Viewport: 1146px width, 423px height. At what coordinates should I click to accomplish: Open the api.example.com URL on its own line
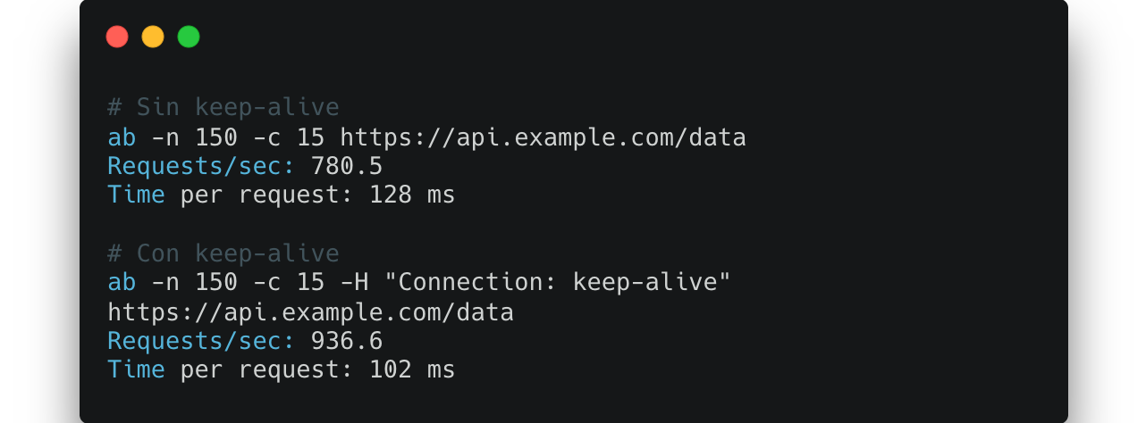pyautogui.click(x=310, y=312)
